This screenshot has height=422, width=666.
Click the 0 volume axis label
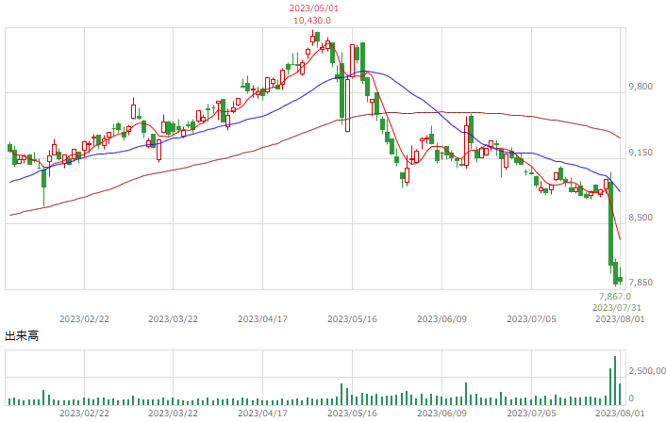(631, 398)
